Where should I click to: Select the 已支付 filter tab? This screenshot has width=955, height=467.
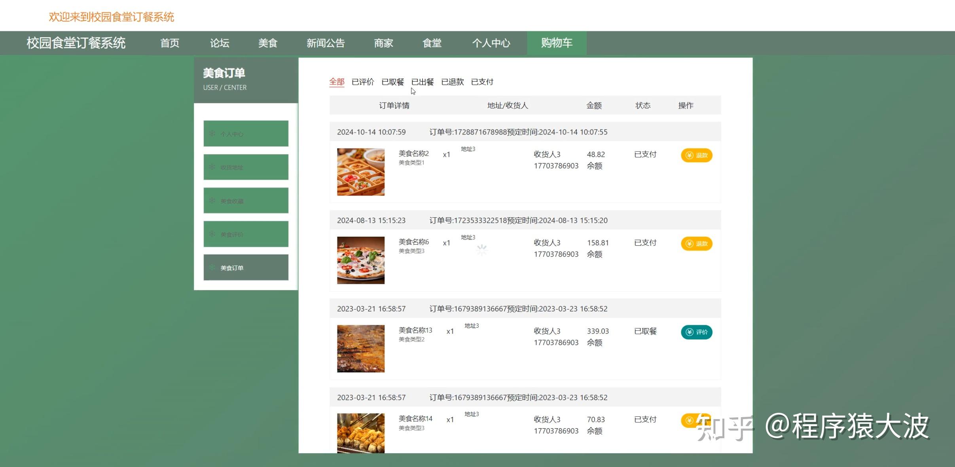pos(482,82)
